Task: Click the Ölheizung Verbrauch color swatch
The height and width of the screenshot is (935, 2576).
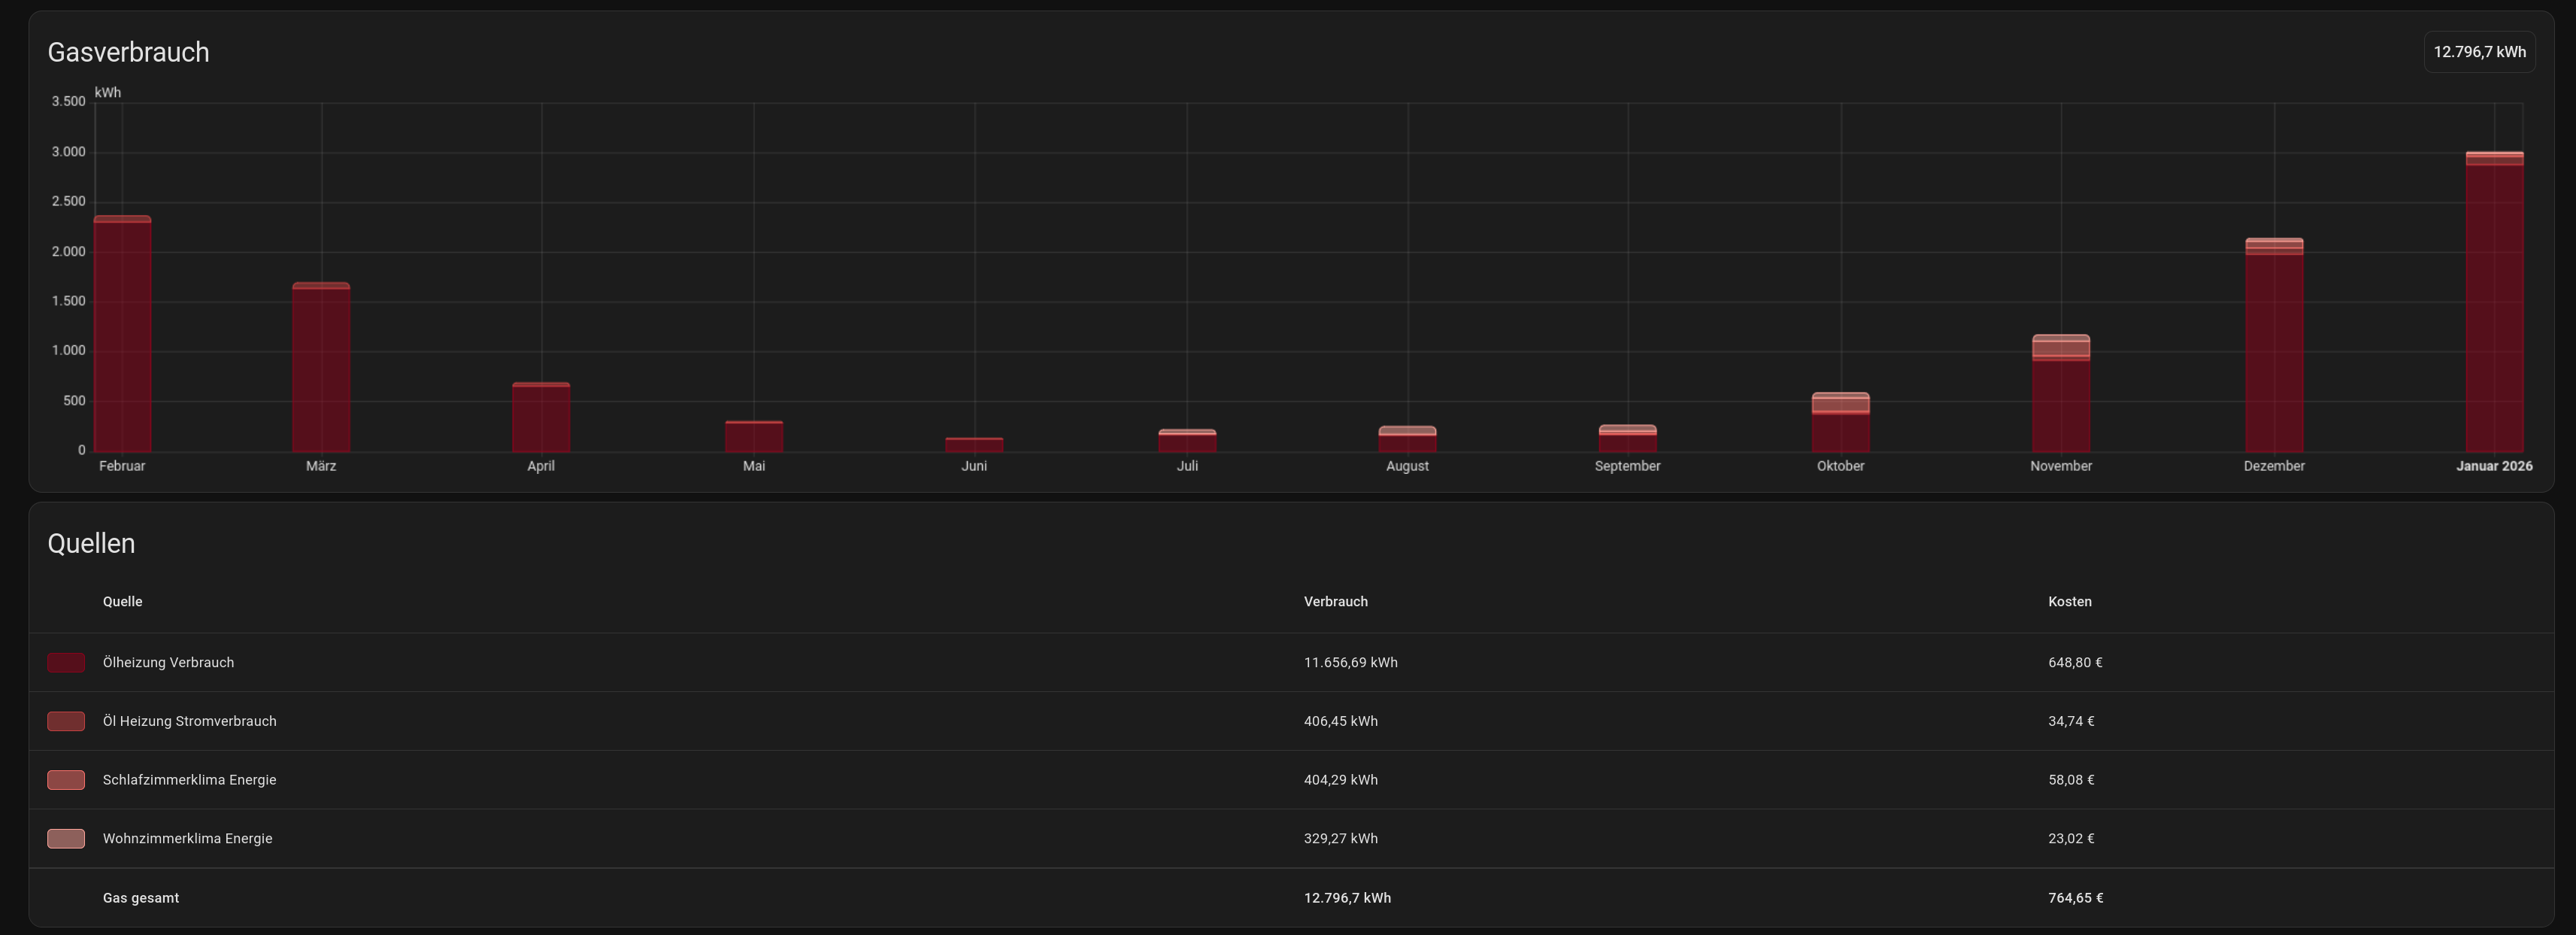Action: 66,663
